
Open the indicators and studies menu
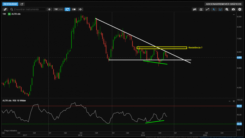pos(201,9)
